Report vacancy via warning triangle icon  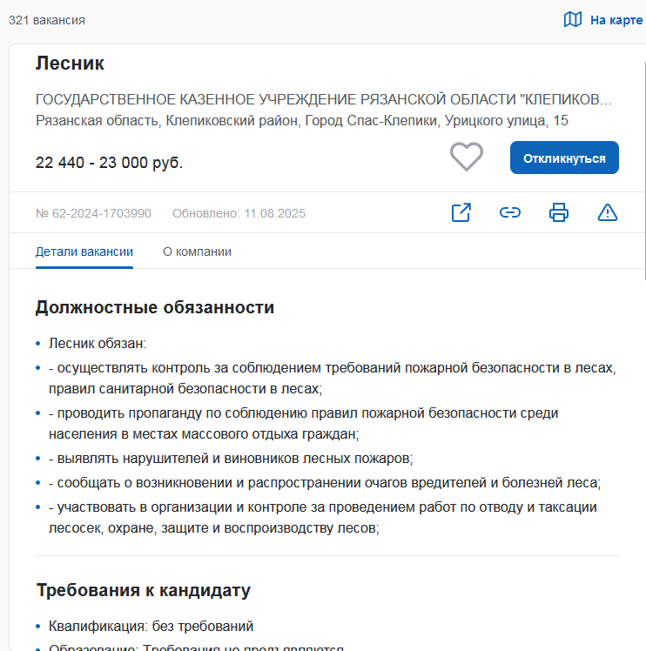(608, 212)
